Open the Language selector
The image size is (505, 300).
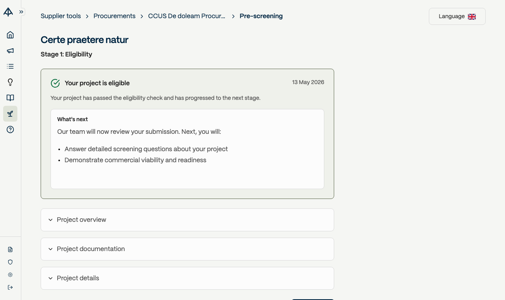(x=457, y=17)
